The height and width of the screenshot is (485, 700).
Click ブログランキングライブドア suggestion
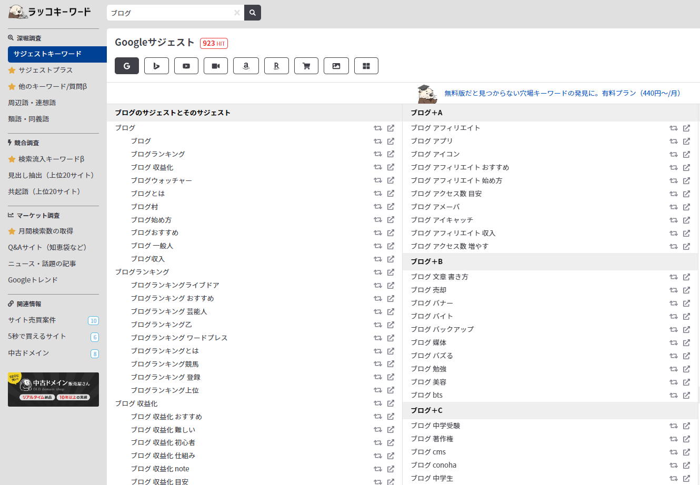175,285
